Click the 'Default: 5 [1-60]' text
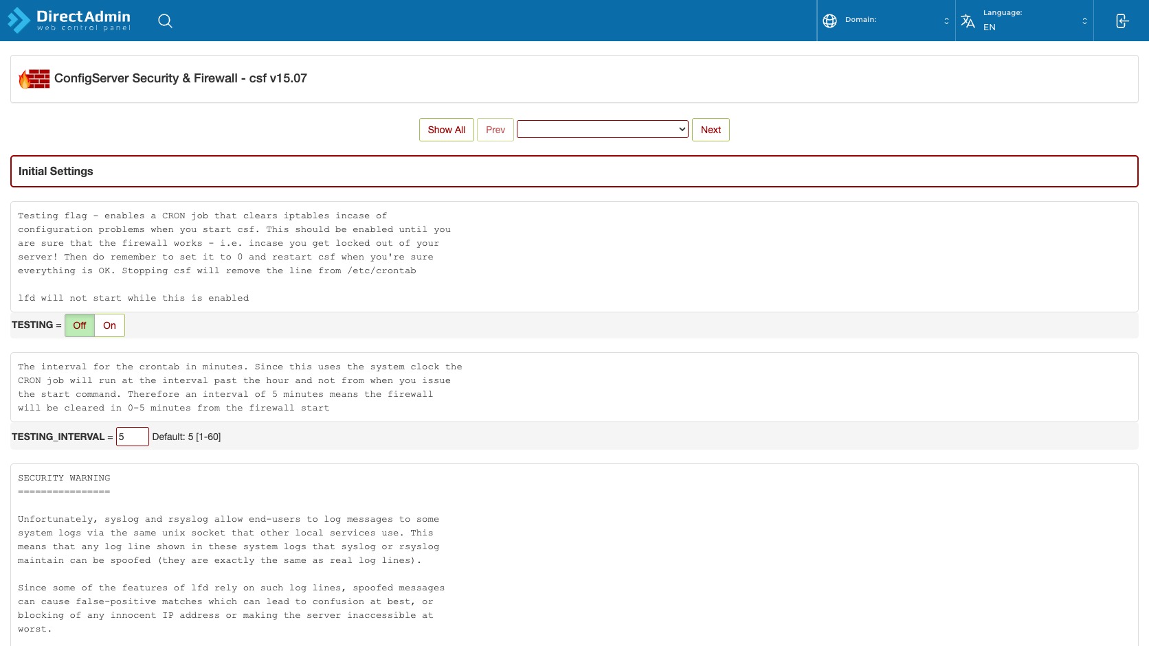The image size is (1149, 646). click(186, 437)
